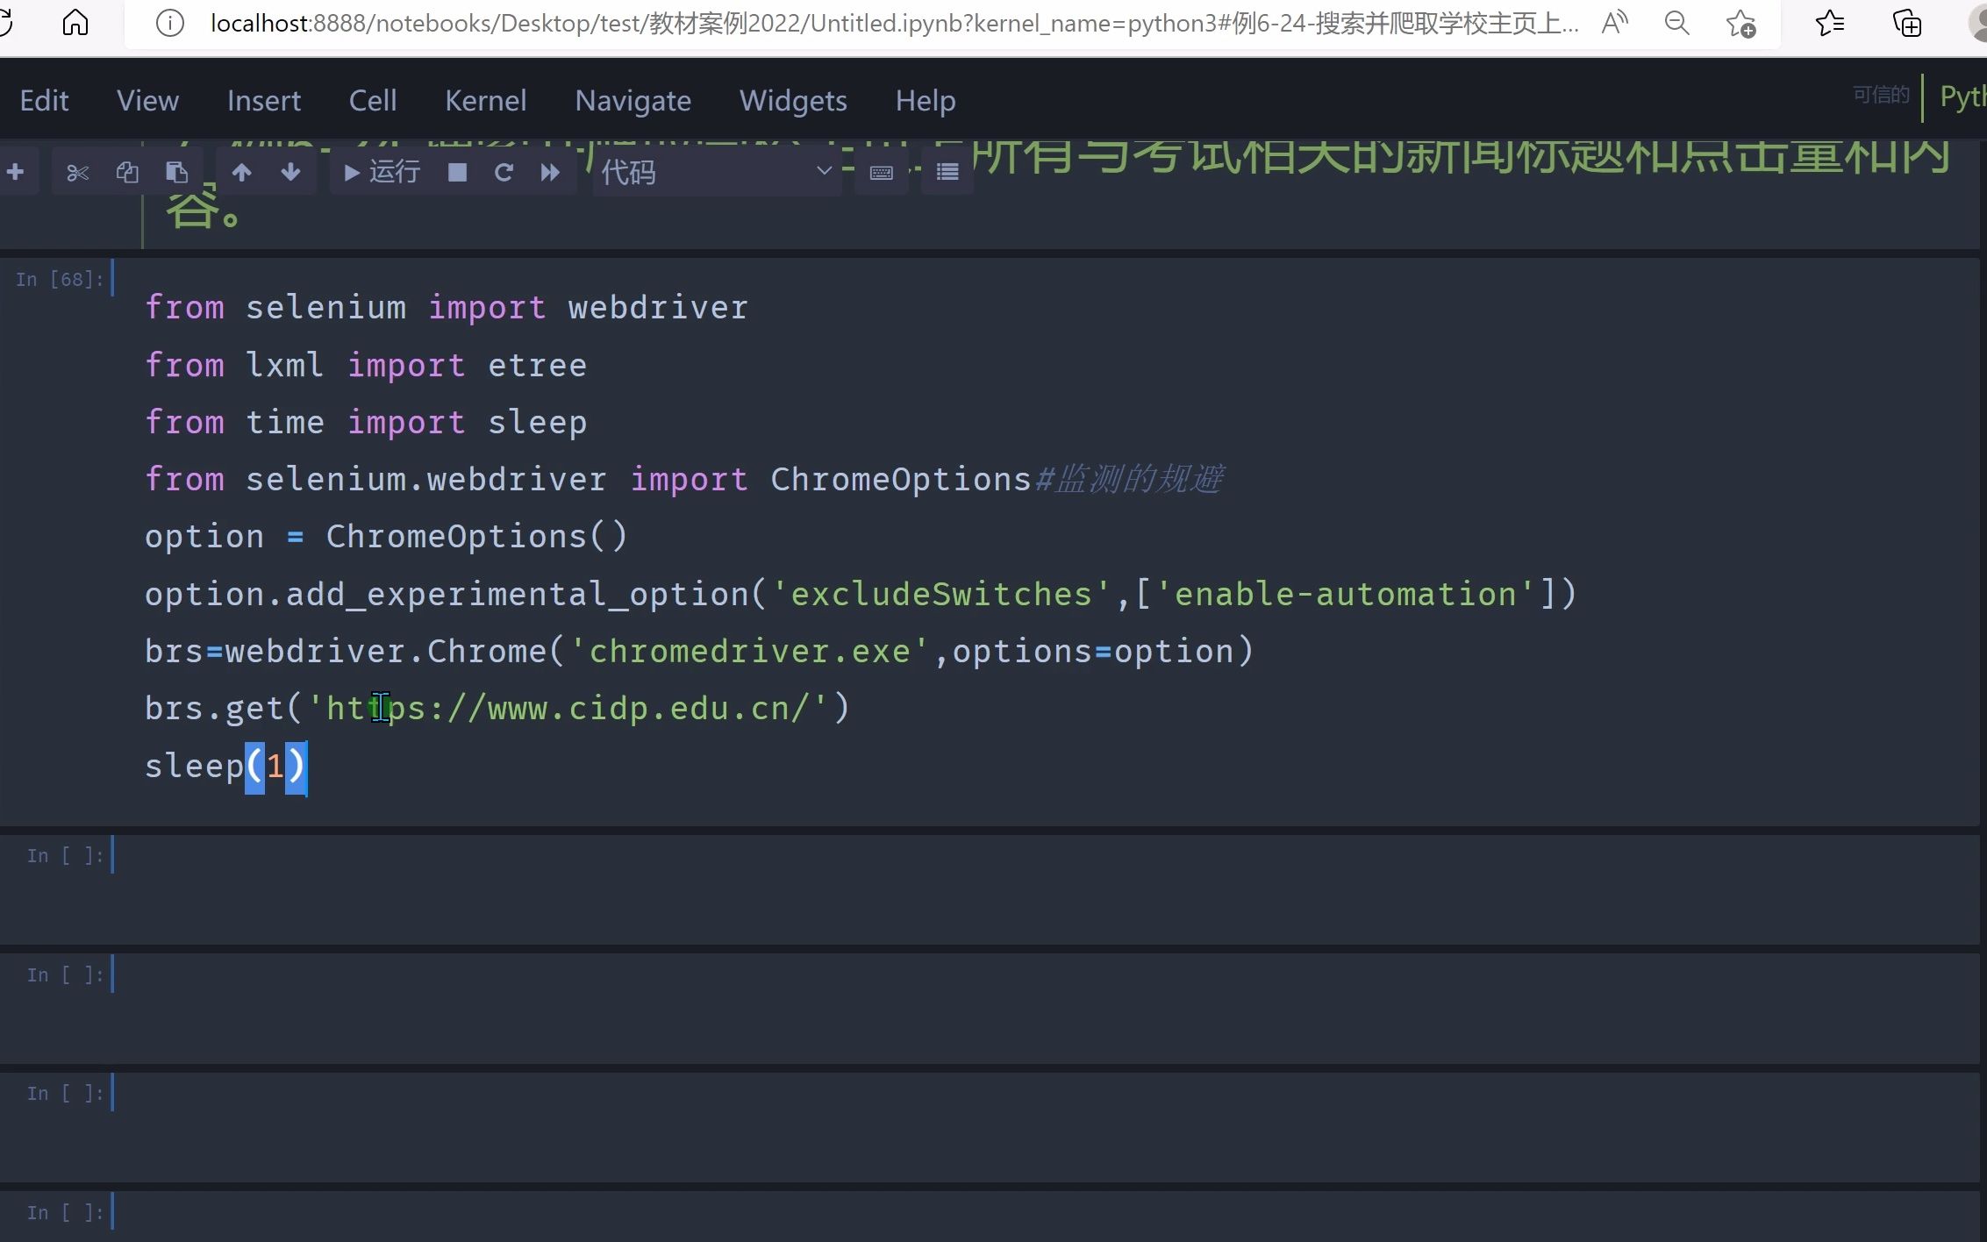Open the Navigate menu

pos(633,101)
